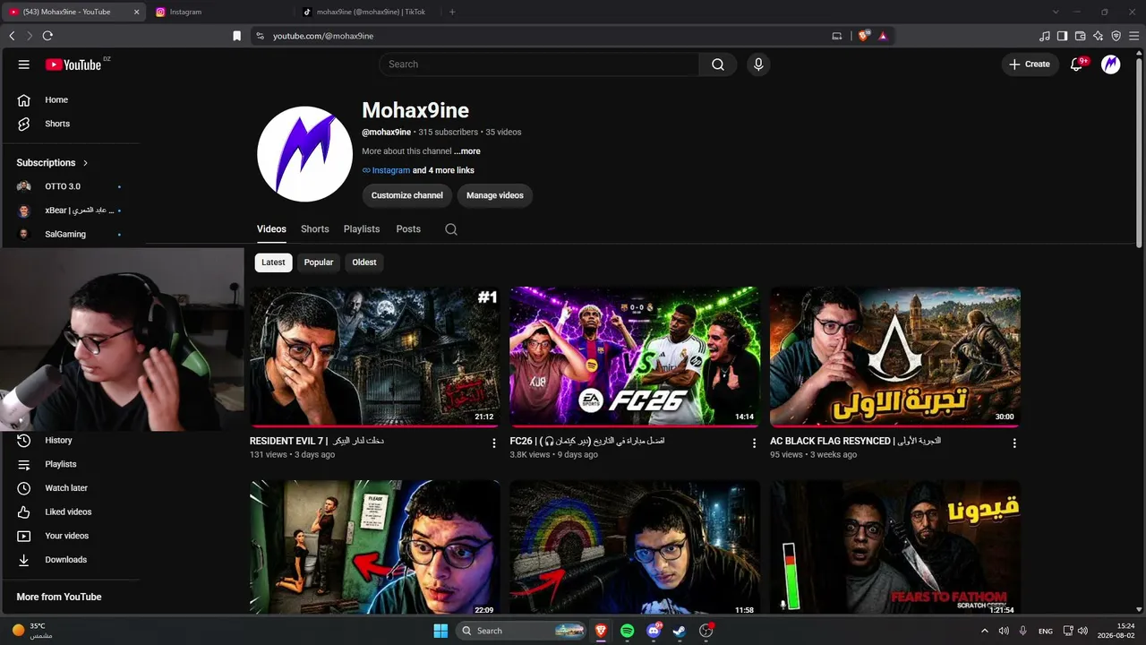Open Liked videos
The image size is (1146, 645).
[x=70, y=512]
